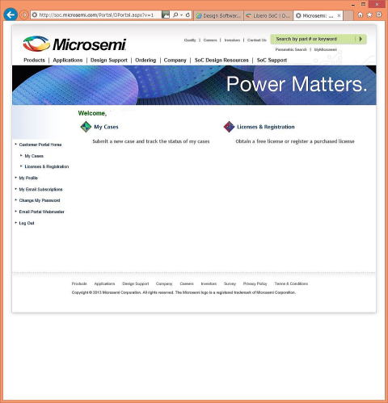Click the Power Matters banner image
The width and height of the screenshot is (388, 403).
click(194, 85)
